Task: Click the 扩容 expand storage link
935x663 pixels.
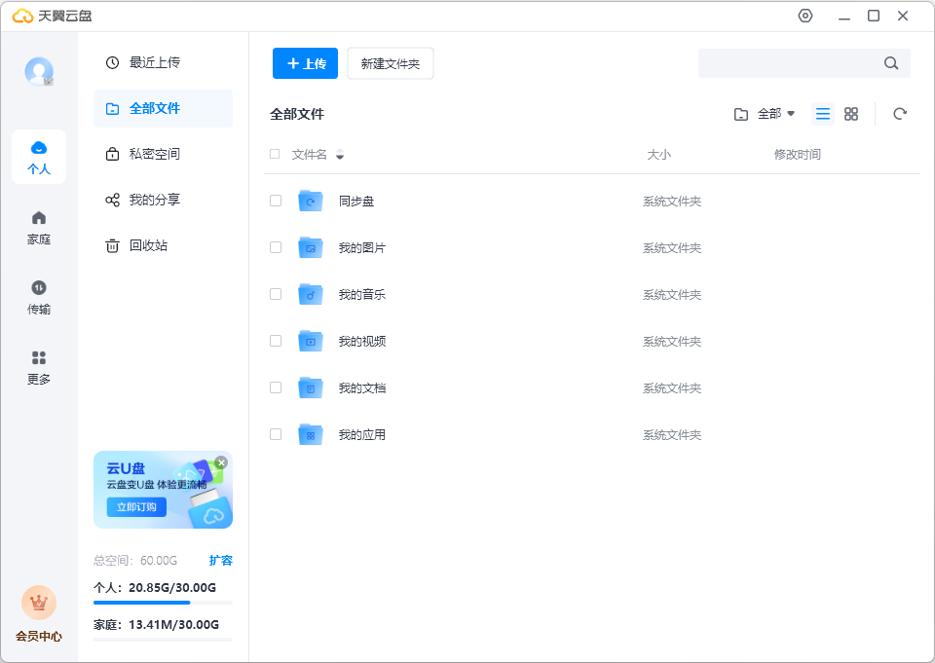Action: point(221,561)
